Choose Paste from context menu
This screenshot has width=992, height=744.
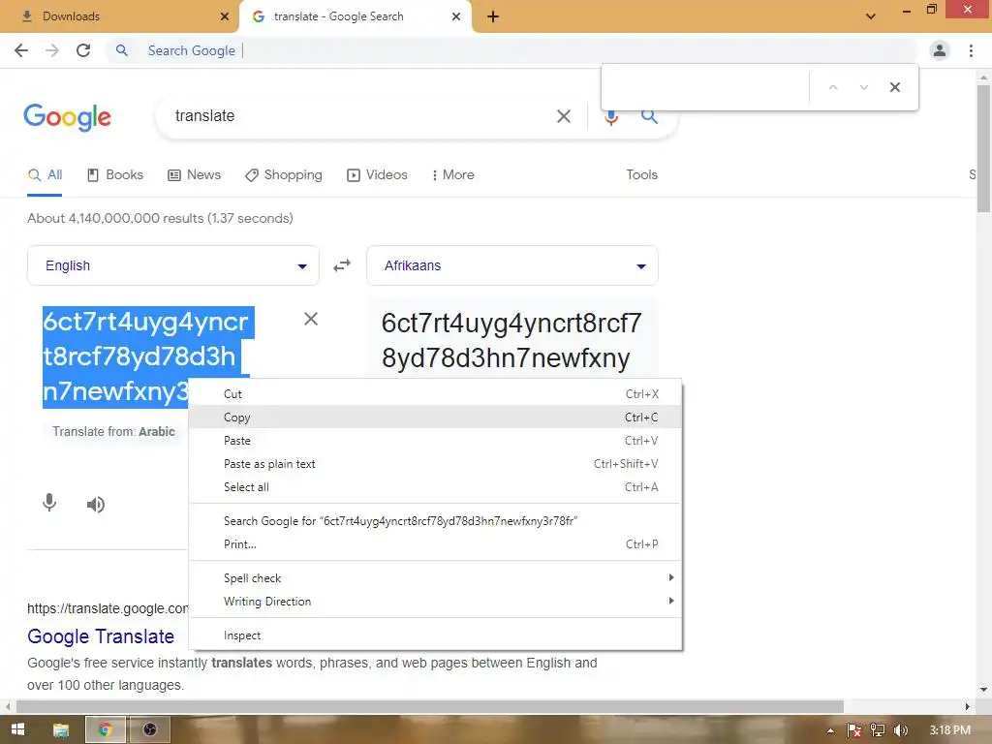coord(435,441)
